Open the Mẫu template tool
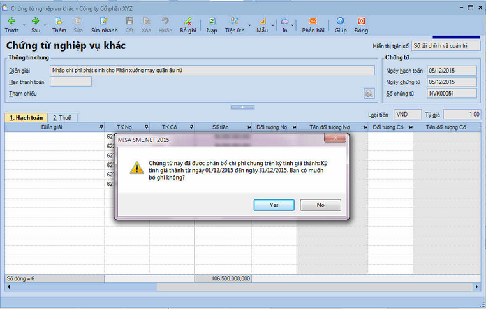Viewport: 486px width, 309px height. 262,25
